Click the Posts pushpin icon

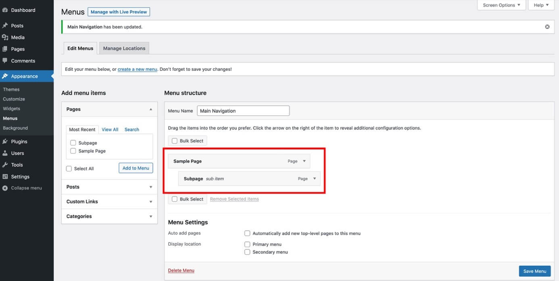5,26
